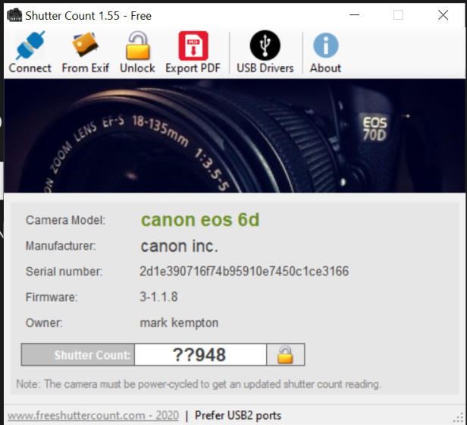Close the Shutter Count window

point(443,15)
